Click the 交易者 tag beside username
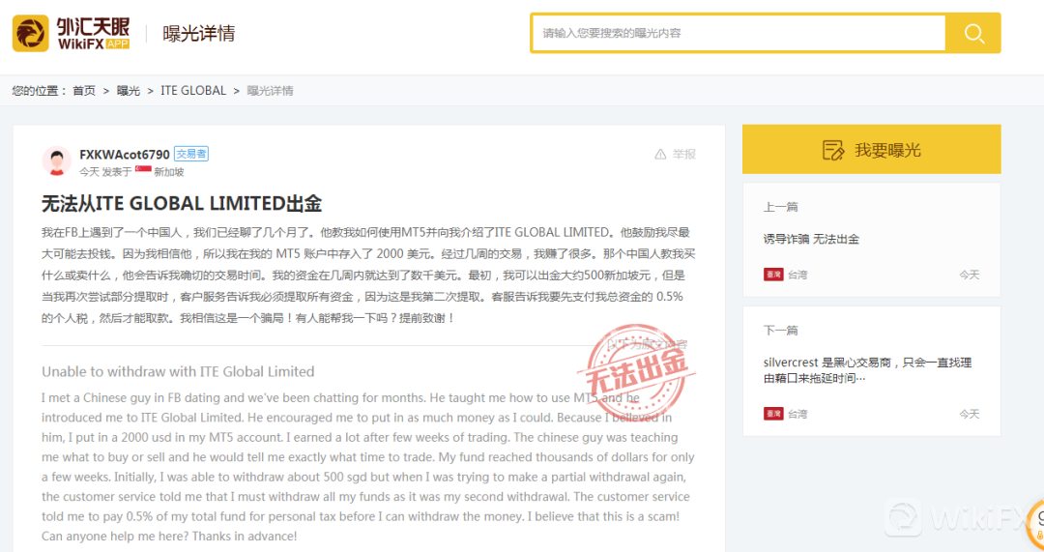 191,155
